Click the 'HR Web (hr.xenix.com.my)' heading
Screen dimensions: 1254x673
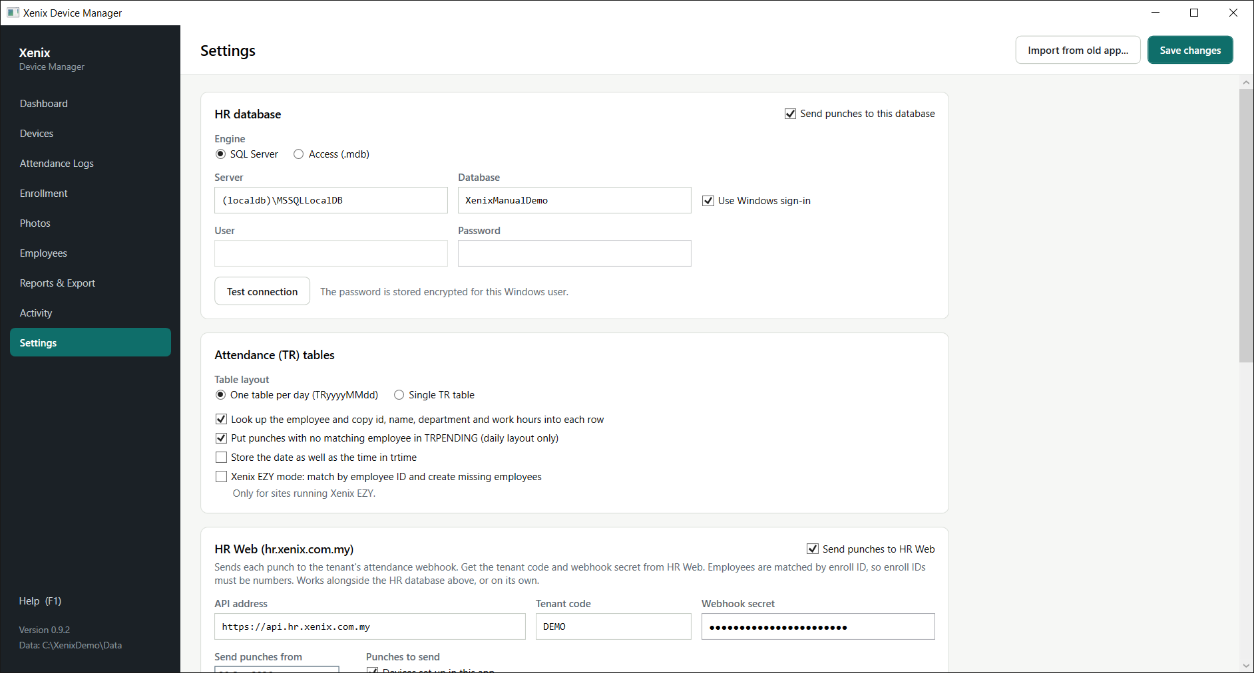coord(284,549)
